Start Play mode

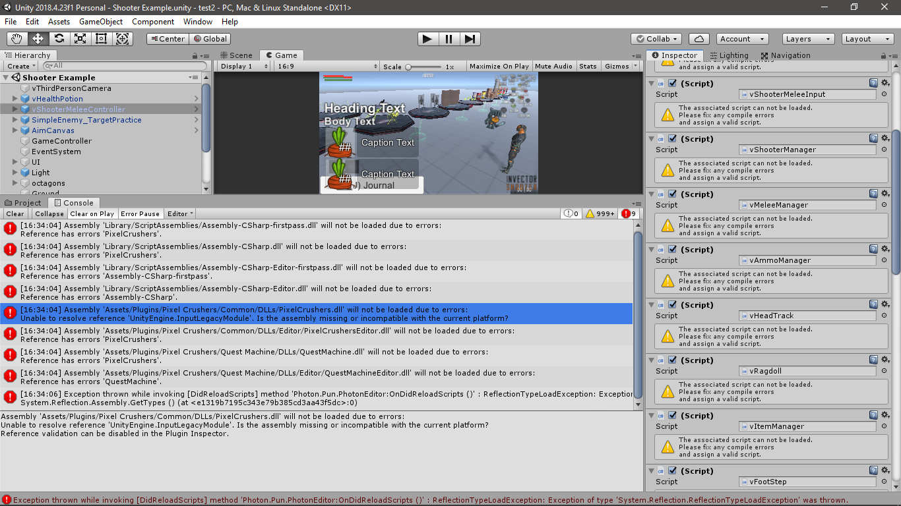coord(427,39)
